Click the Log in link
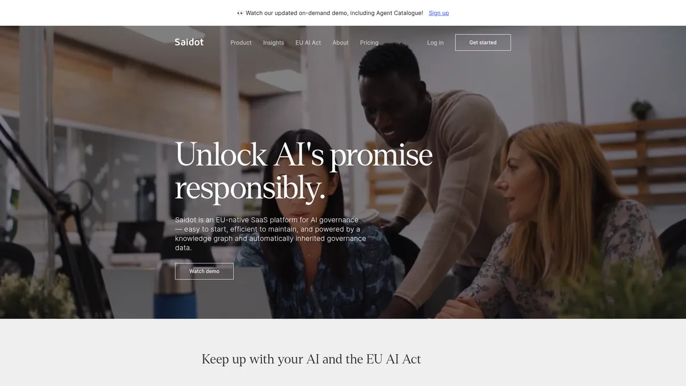Screen dimensions: 686x386 pos(435,43)
